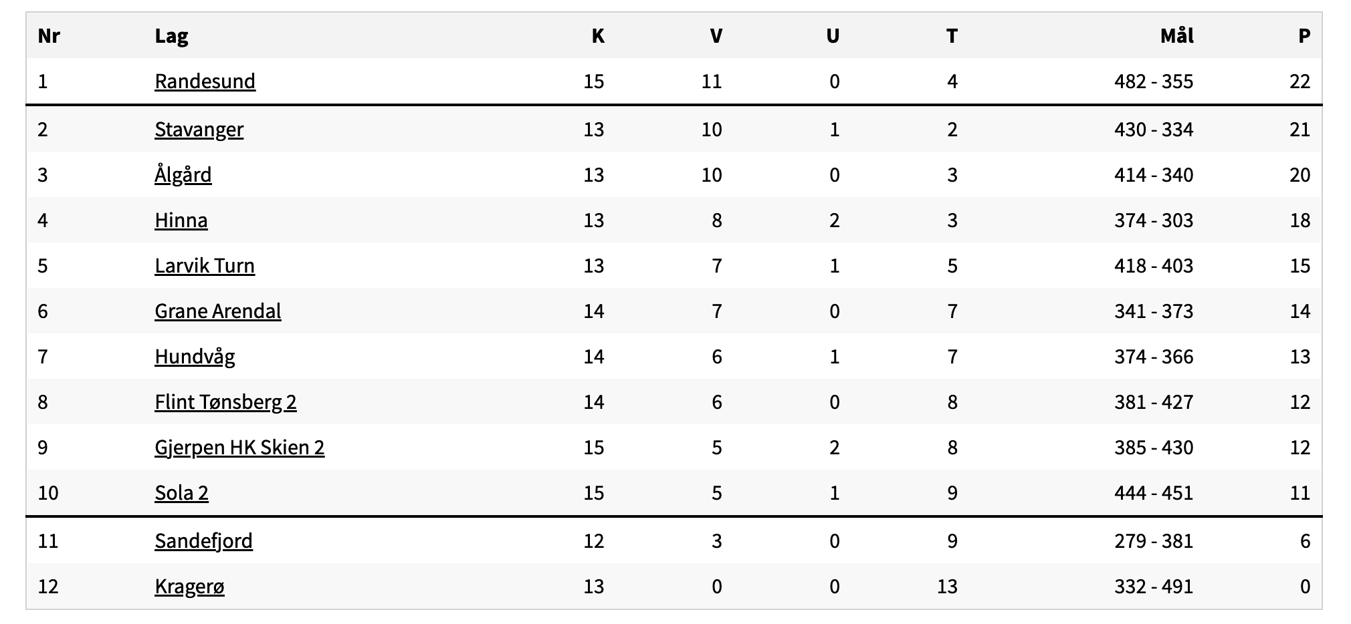This screenshot has width=1351, height=624.
Task: Click the Mål column header
Action: (1176, 36)
